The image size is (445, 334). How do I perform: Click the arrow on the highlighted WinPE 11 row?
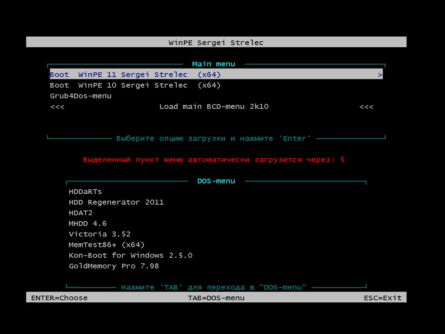click(380, 75)
